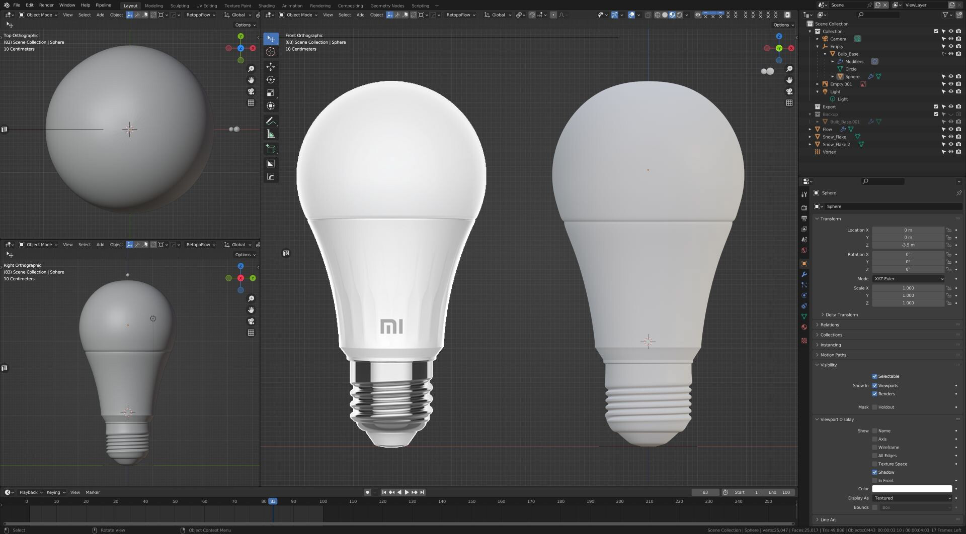This screenshot has width=966, height=534.
Task: Click the current frame 83 marker on the timeline
Action: 273,502
